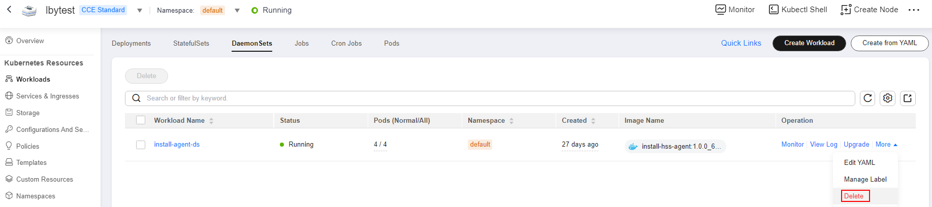Refresh the workload list
Viewport: 932px width, 207px height.
click(868, 98)
